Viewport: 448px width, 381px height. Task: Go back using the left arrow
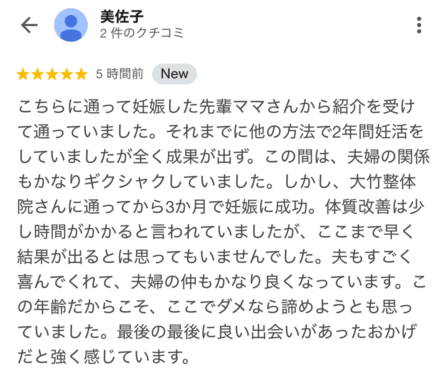tap(29, 25)
